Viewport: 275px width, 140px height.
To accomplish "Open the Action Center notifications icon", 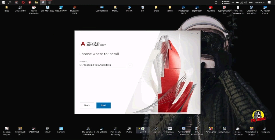I will 269,2.
